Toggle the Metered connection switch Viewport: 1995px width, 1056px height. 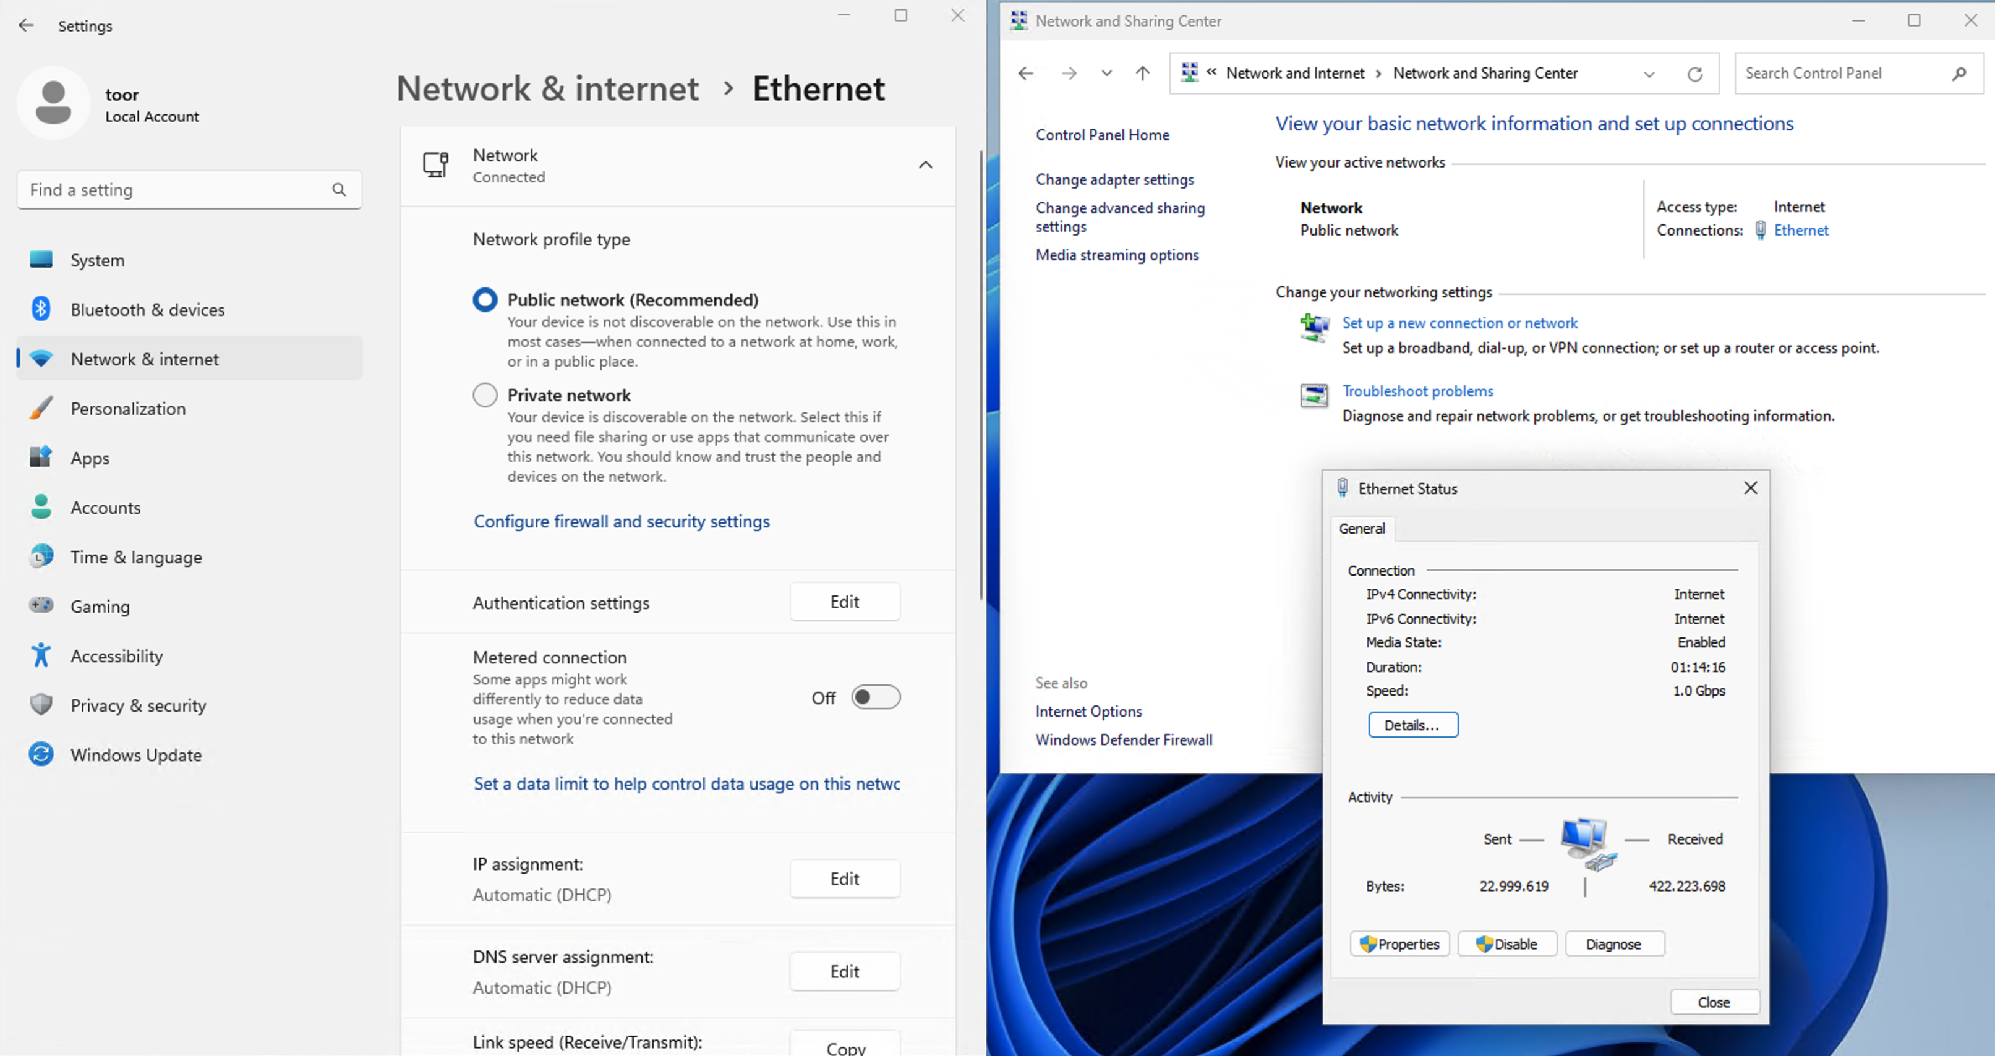pos(875,697)
